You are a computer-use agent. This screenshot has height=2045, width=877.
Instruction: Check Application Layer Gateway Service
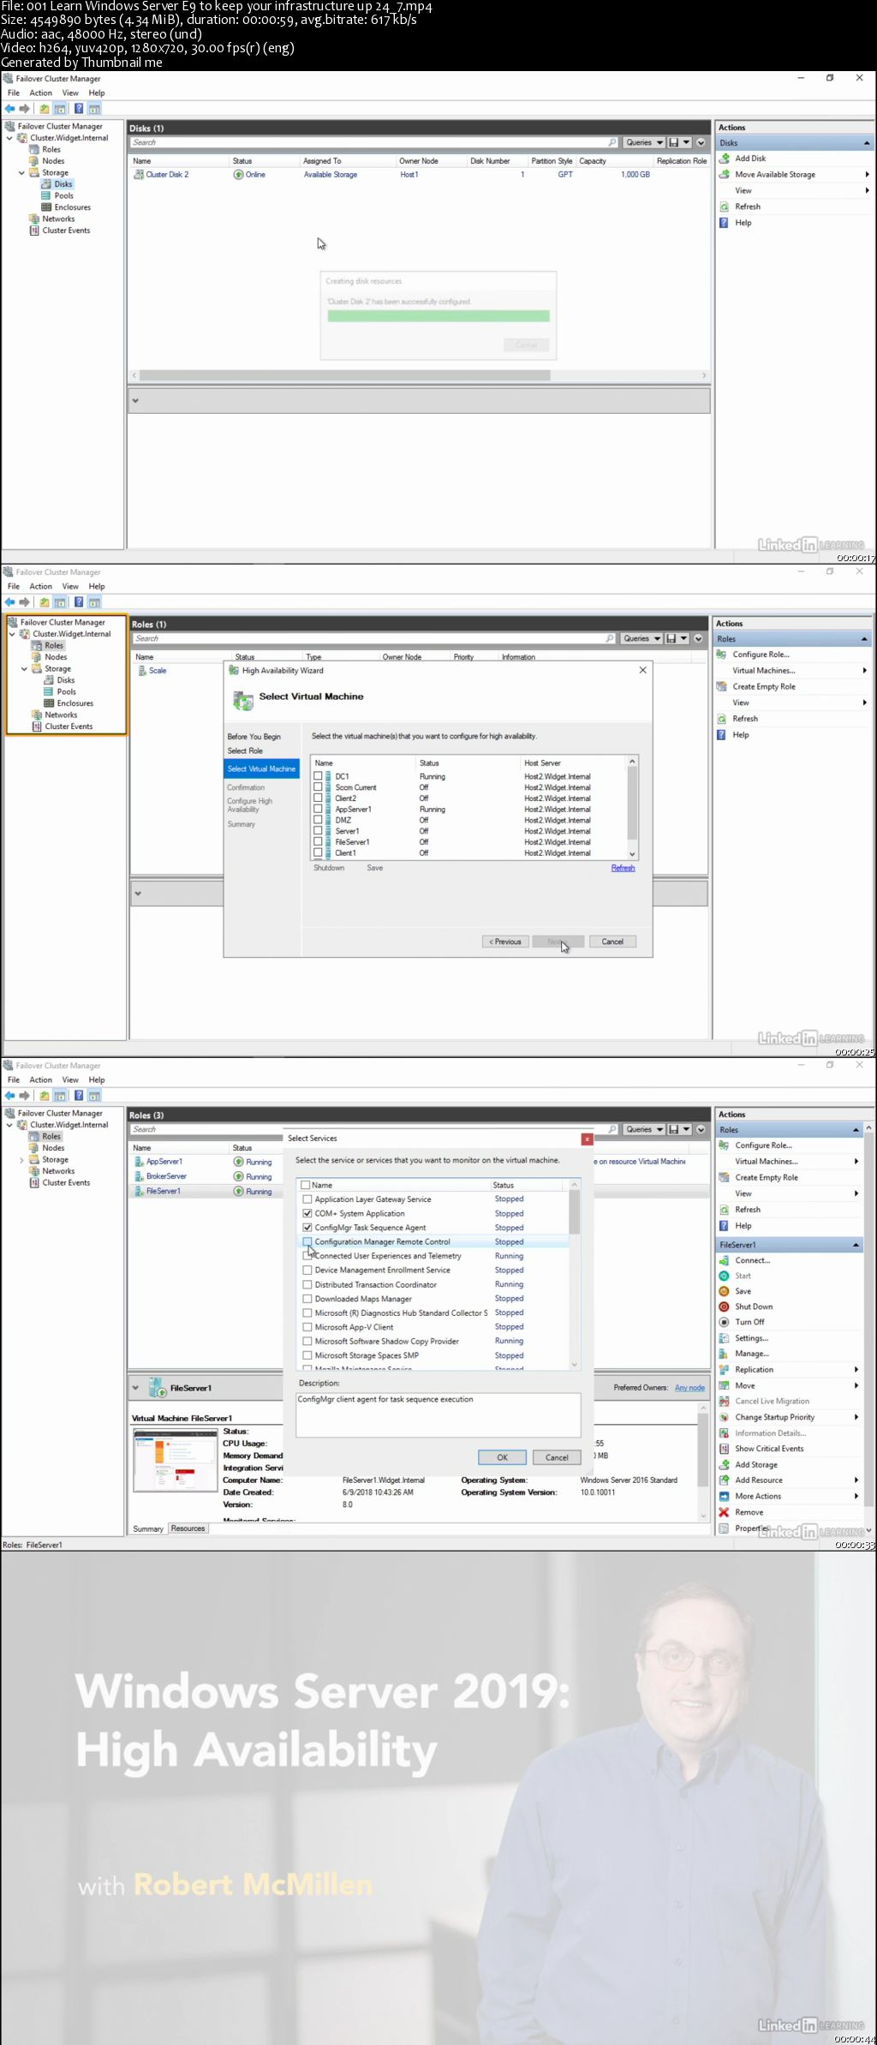307,1199
